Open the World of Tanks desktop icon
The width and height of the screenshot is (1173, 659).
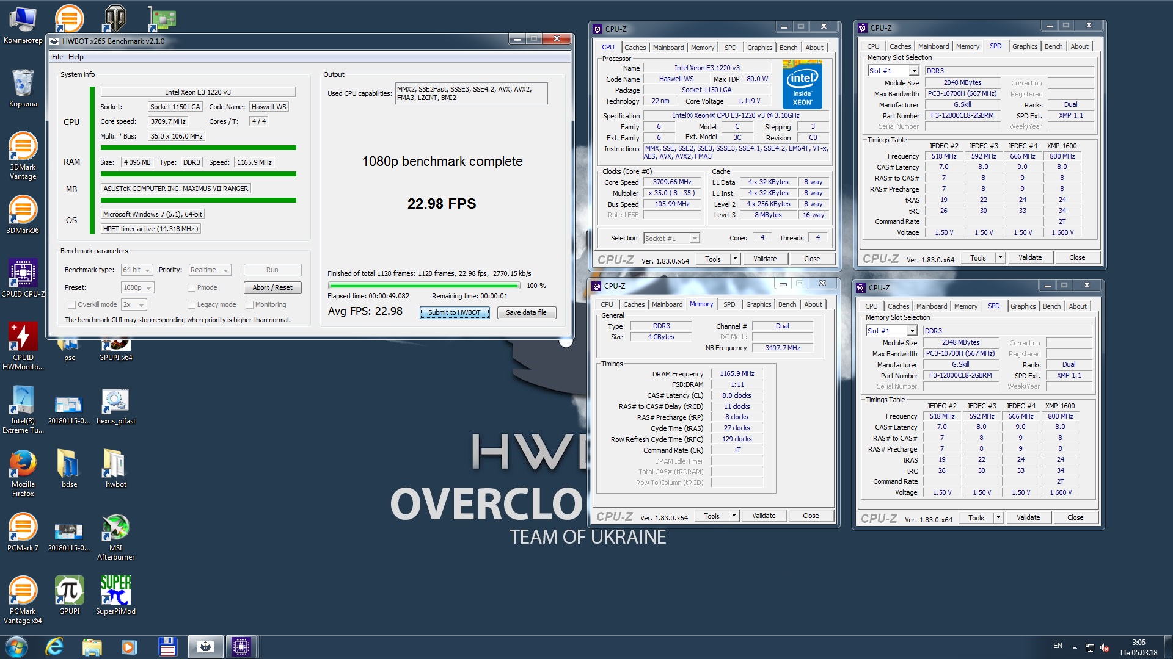pos(114,18)
